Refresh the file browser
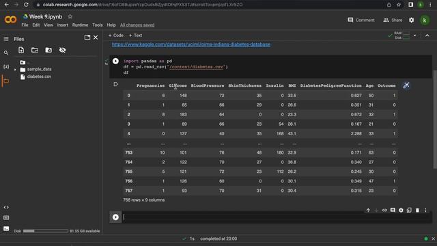This screenshot has width=437, height=246. click(35, 50)
